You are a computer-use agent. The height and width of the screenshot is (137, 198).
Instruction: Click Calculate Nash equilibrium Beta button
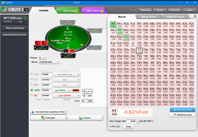click(48, 112)
